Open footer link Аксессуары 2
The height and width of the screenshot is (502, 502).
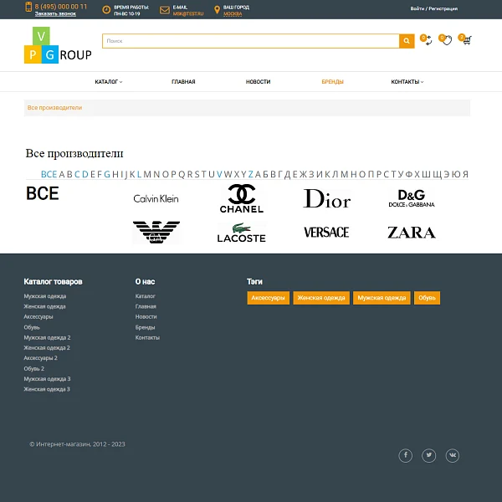tap(41, 358)
